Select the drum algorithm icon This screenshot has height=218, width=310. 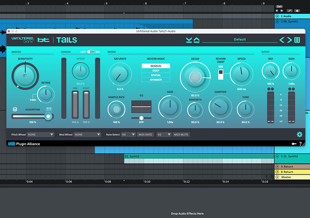tap(15, 109)
